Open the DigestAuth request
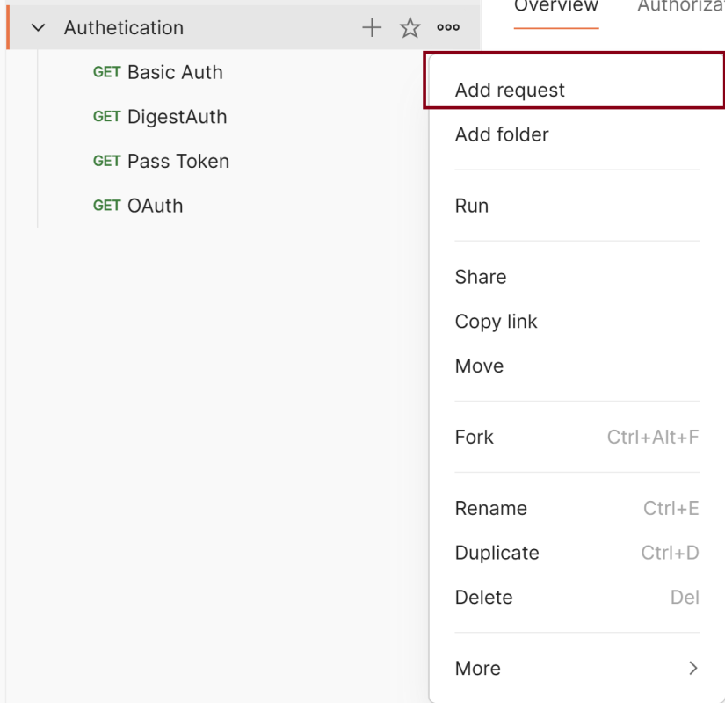This screenshot has height=703, width=725. [176, 117]
